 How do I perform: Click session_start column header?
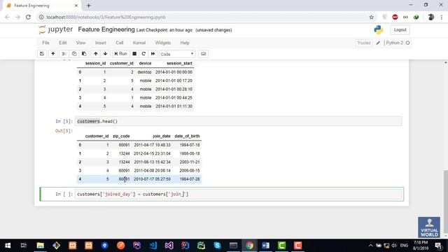click(179, 63)
